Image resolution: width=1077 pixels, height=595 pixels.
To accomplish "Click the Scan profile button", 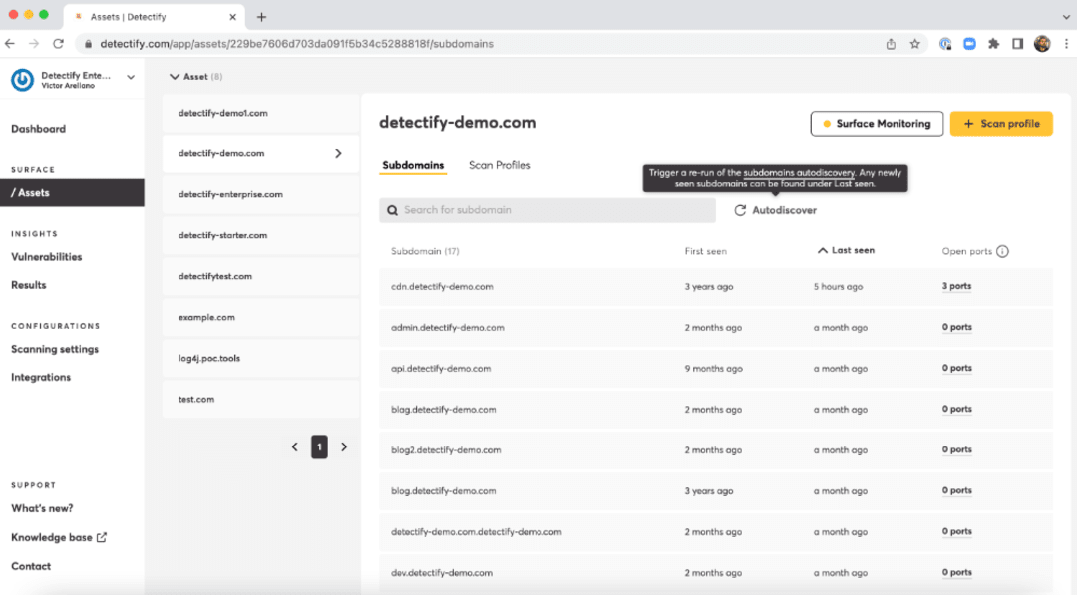I will pos(1000,124).
